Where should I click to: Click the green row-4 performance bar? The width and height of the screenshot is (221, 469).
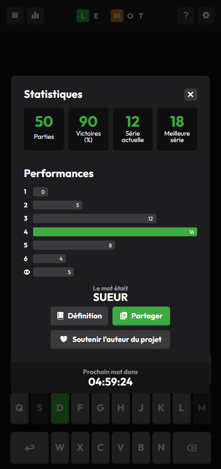(115, 232)
